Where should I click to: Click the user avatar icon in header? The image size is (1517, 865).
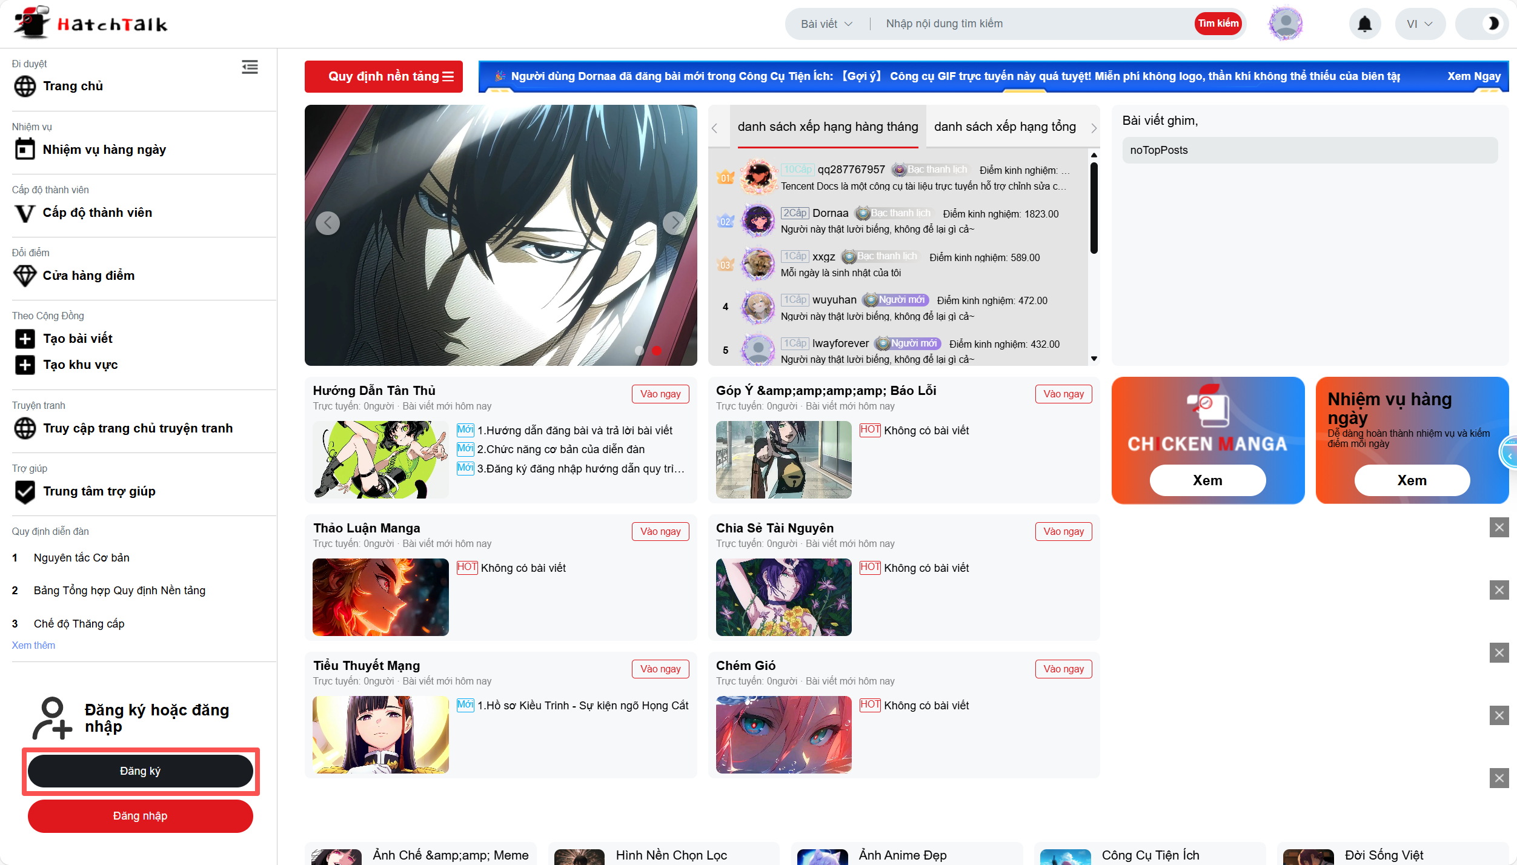[1285, 24]
